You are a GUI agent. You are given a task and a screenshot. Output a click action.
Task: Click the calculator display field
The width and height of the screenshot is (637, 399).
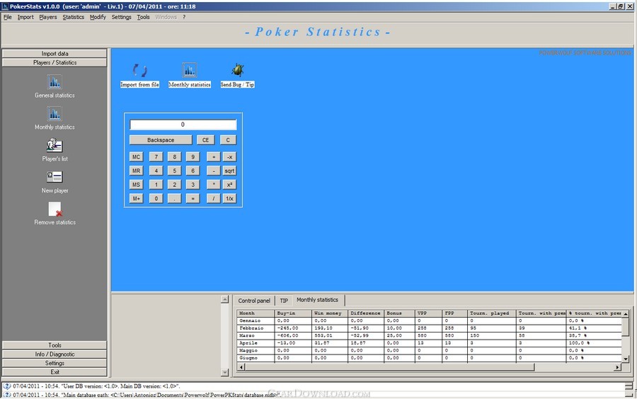183,125
